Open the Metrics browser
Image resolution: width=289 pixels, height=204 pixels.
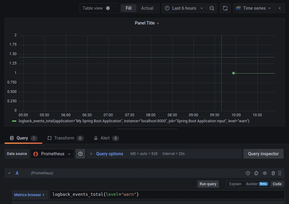pos(30,195)
